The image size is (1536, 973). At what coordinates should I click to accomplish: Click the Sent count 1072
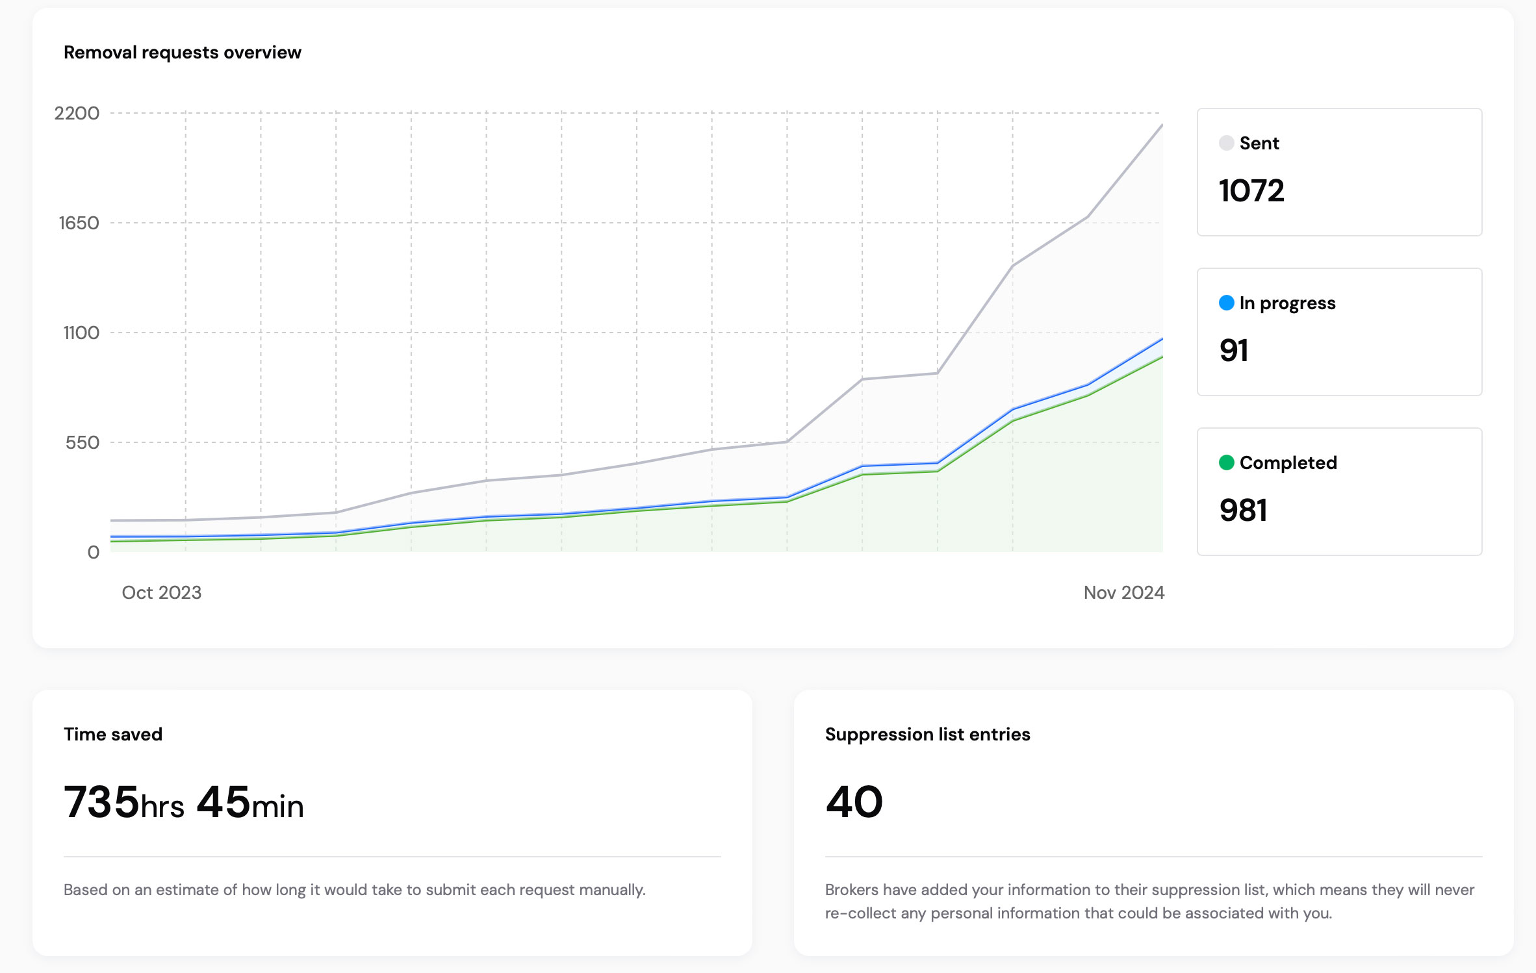coord(1251,191)
